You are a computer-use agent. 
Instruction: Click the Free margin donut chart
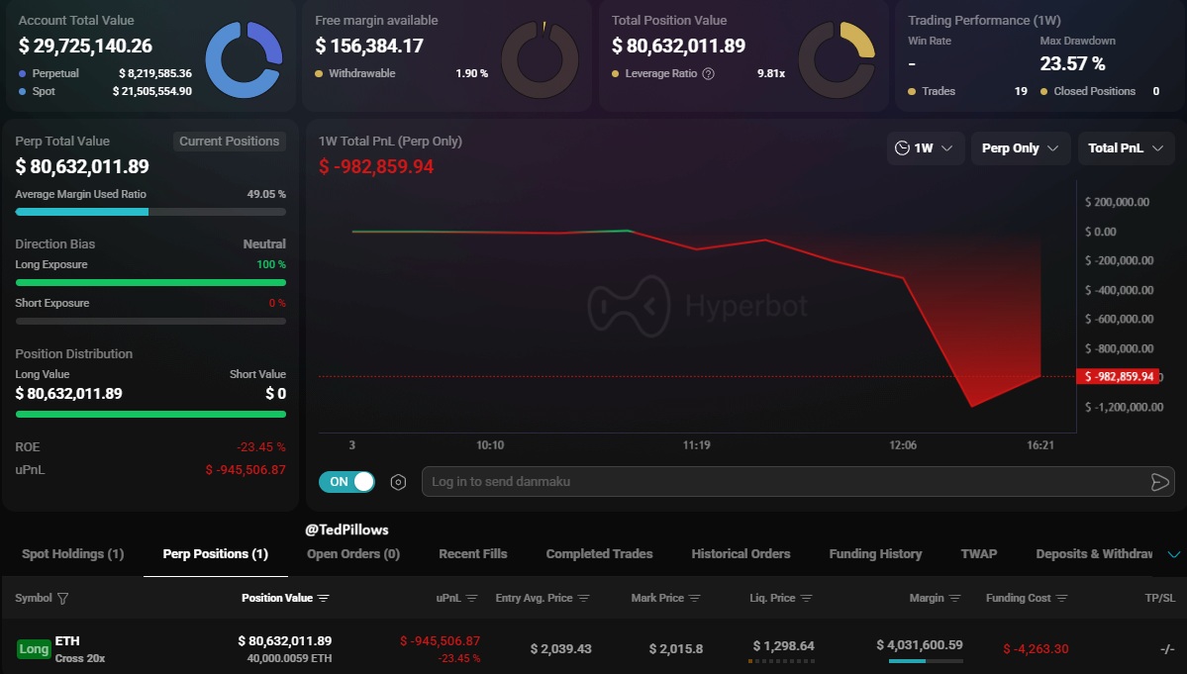(540, 59)
